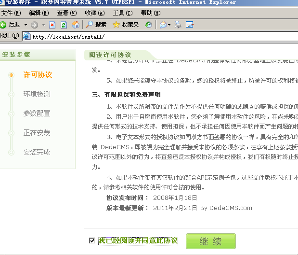Screen dimensions: 298x255
Task: Open the 帮助(H) menu
Action: point(151,13)
